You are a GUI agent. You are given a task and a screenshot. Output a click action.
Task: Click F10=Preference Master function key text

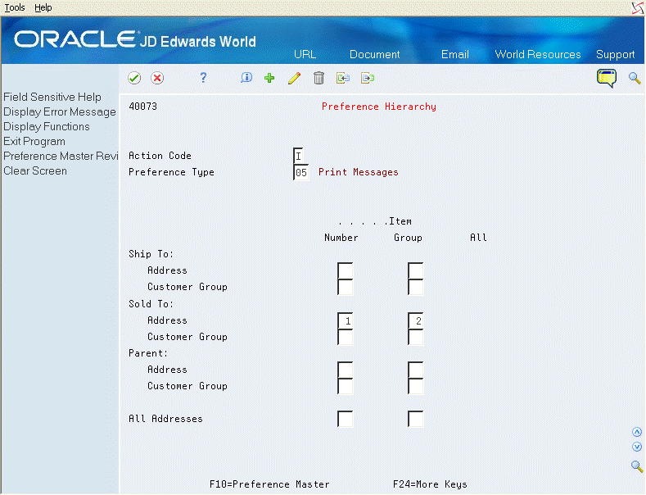pos(269,484)
